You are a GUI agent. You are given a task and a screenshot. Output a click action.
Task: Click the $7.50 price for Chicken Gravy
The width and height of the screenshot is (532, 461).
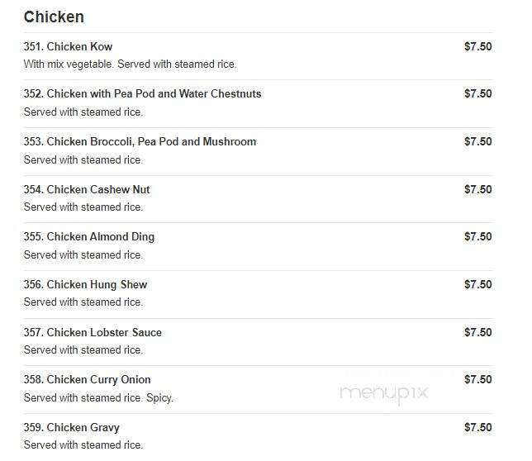pyautogui.click(x=478, y=427)
